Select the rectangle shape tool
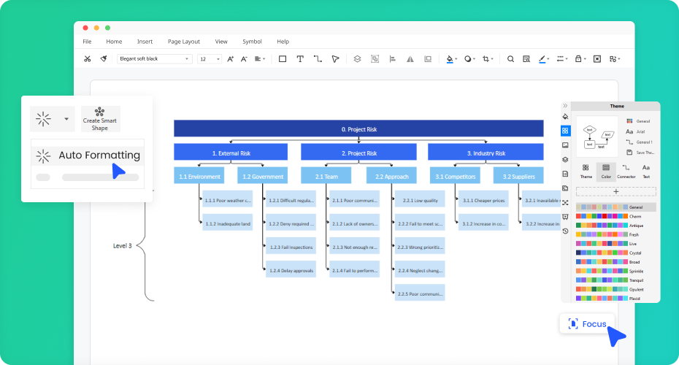Viewport: 679px width, 365px height. point(283,59)
